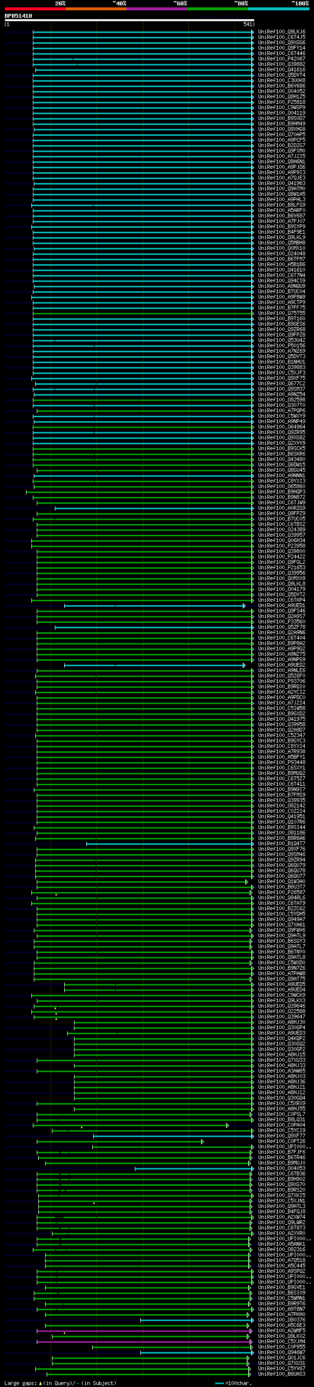314x1387 pixels.
Task: Select the UniRef100_A7J2I5 label
Action: (282, 156)
